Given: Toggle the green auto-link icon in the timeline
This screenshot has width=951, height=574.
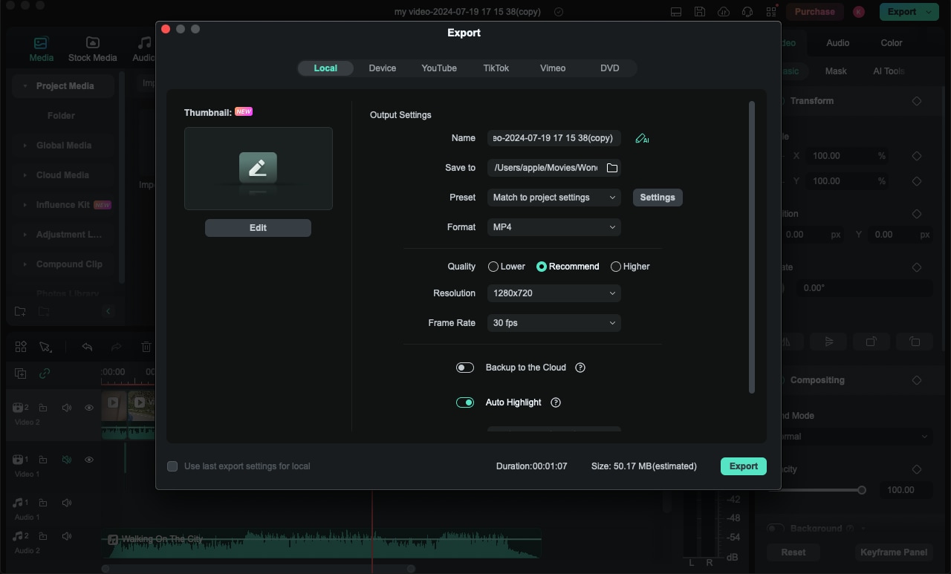Looking at the screenshot, I should click(45, 374).
